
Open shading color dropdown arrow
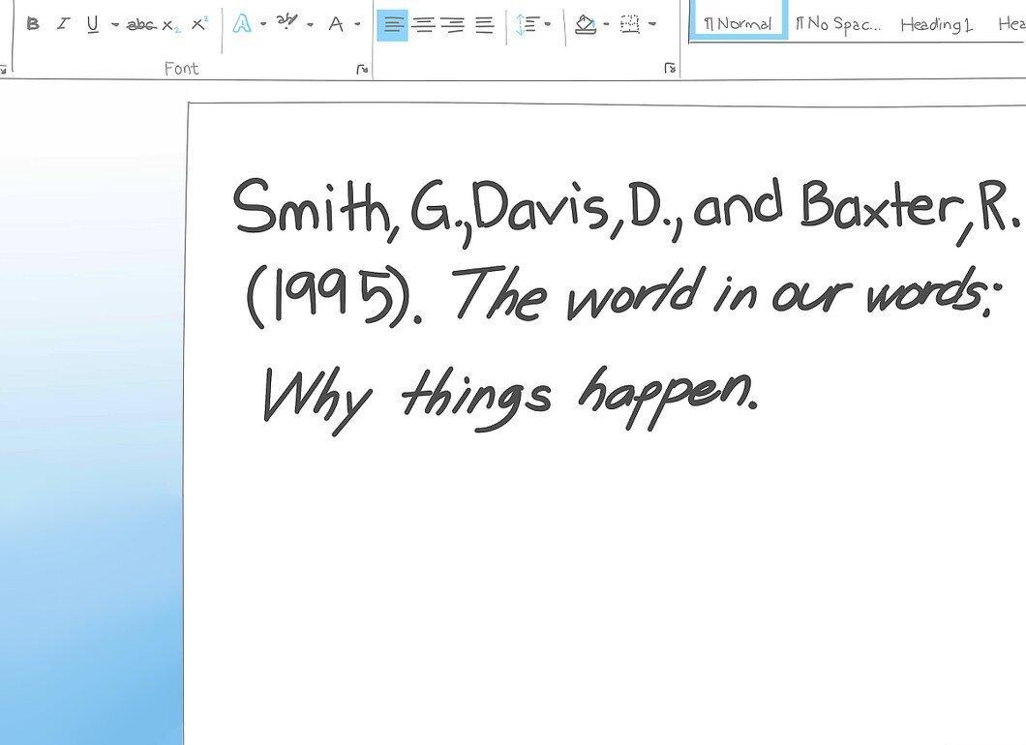pos(606,25)
